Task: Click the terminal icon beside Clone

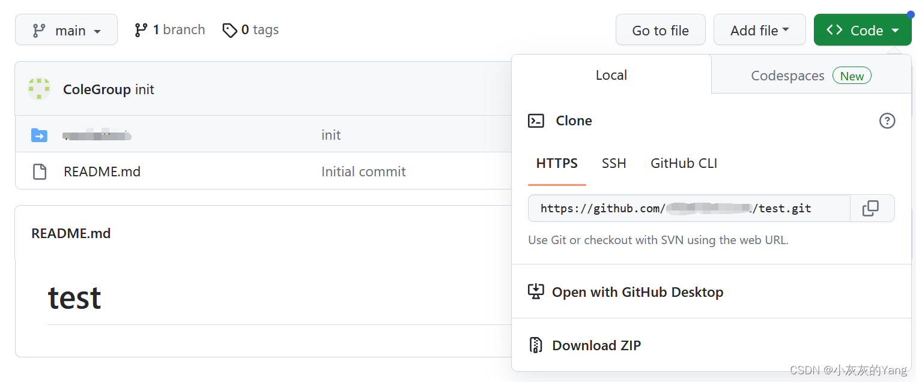Action: pos(536,121)
